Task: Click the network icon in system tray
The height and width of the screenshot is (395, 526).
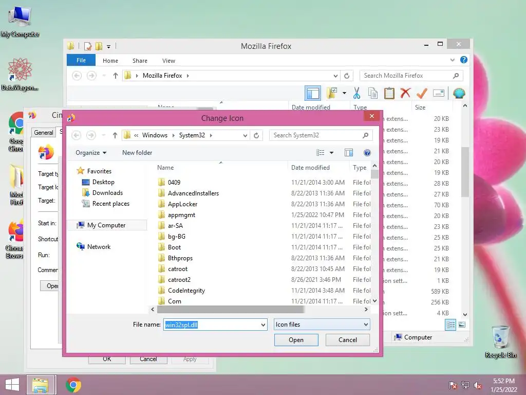Action: click(x=465, y=385)
